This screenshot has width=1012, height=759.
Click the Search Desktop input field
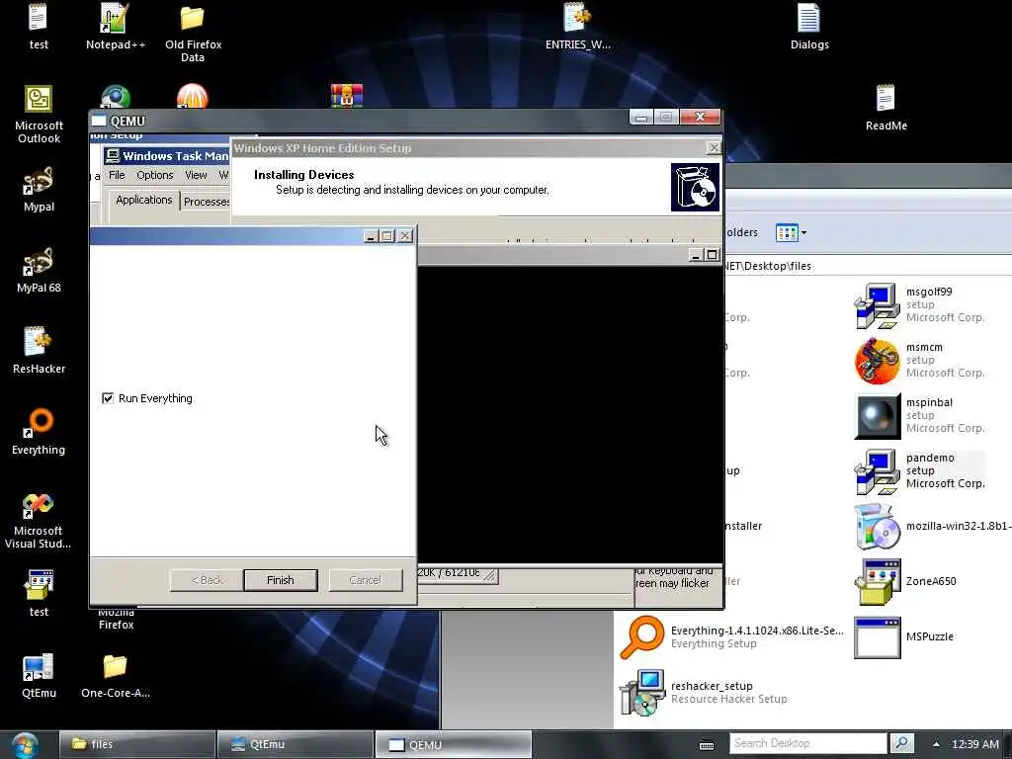click(808, 743)
